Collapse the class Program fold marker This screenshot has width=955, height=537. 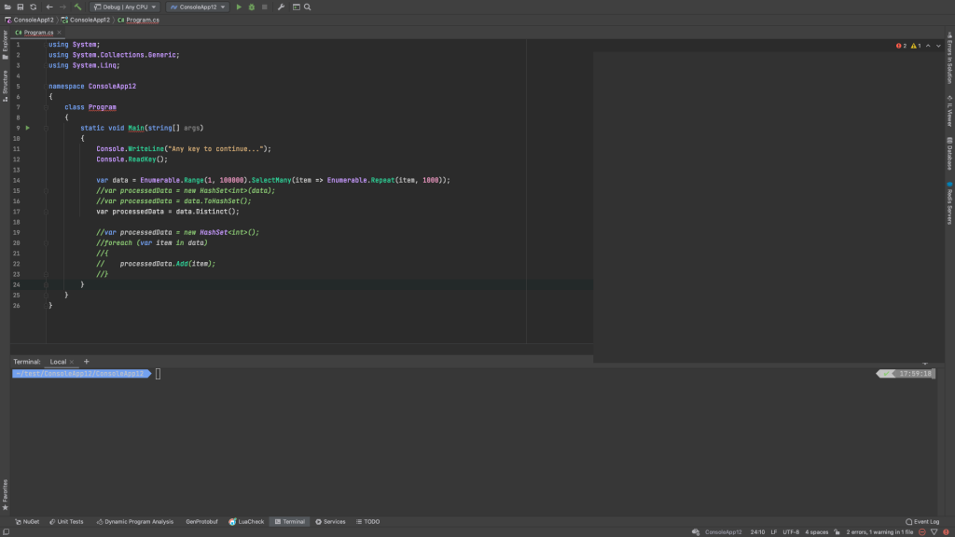click(x=46, y=107)
